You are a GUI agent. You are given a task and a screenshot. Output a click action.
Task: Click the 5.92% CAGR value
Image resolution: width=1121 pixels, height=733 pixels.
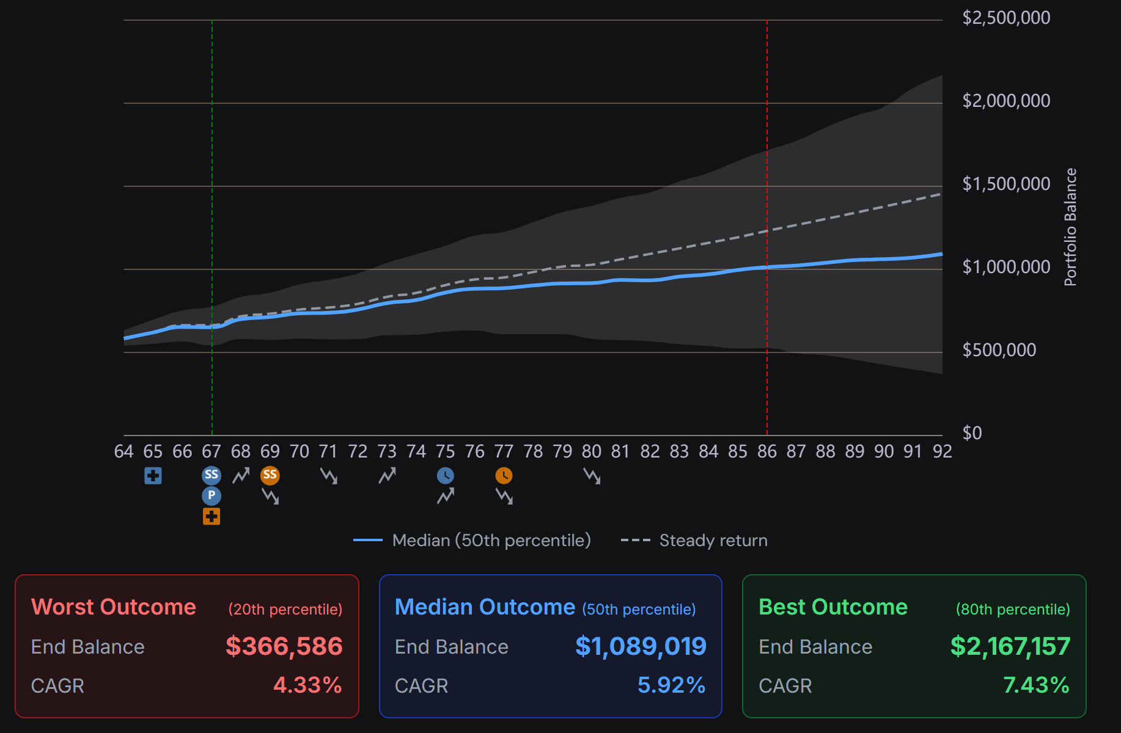click(x=671, y=685)
